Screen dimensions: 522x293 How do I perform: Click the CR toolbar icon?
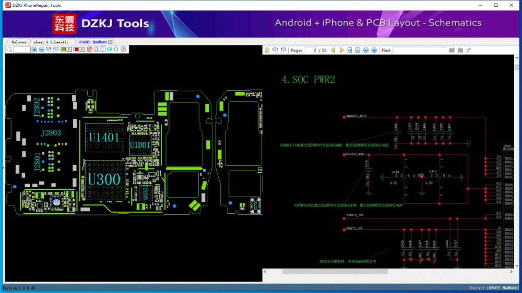[x=110, y=50]
